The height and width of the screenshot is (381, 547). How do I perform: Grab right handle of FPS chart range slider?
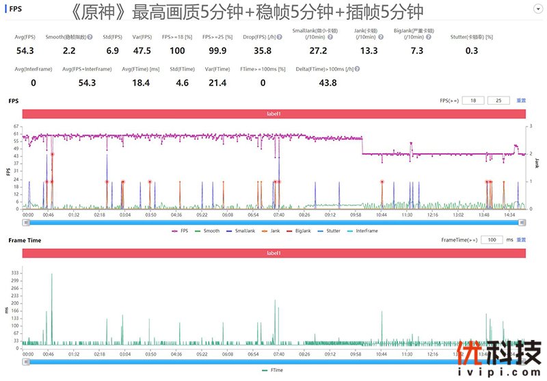522,222
